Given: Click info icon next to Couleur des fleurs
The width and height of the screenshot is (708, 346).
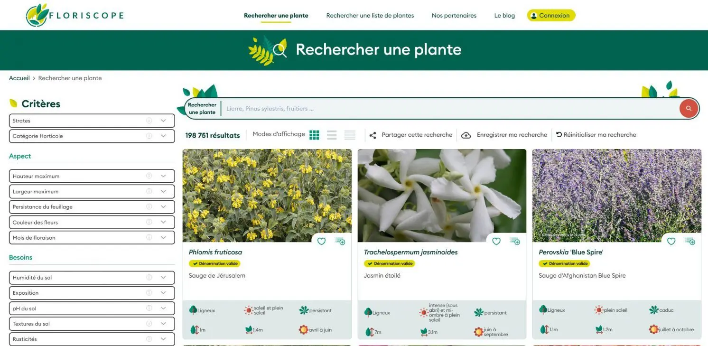Looking at the screenshot, I should (x=149, y=223).
